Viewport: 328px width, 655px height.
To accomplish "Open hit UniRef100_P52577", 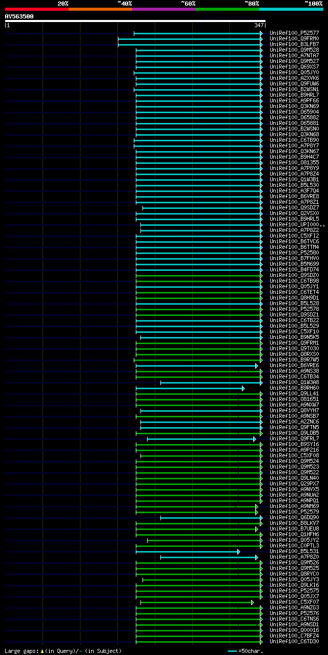I will click(x=295, y=33).
